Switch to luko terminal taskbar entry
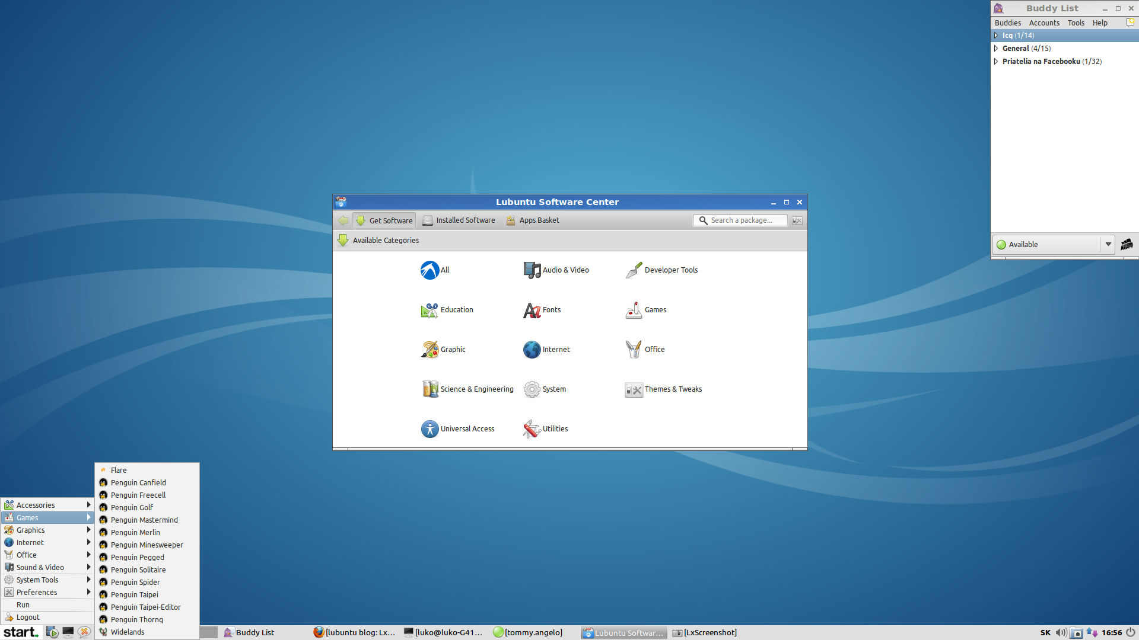1139x640 pixels. [444, 633]
